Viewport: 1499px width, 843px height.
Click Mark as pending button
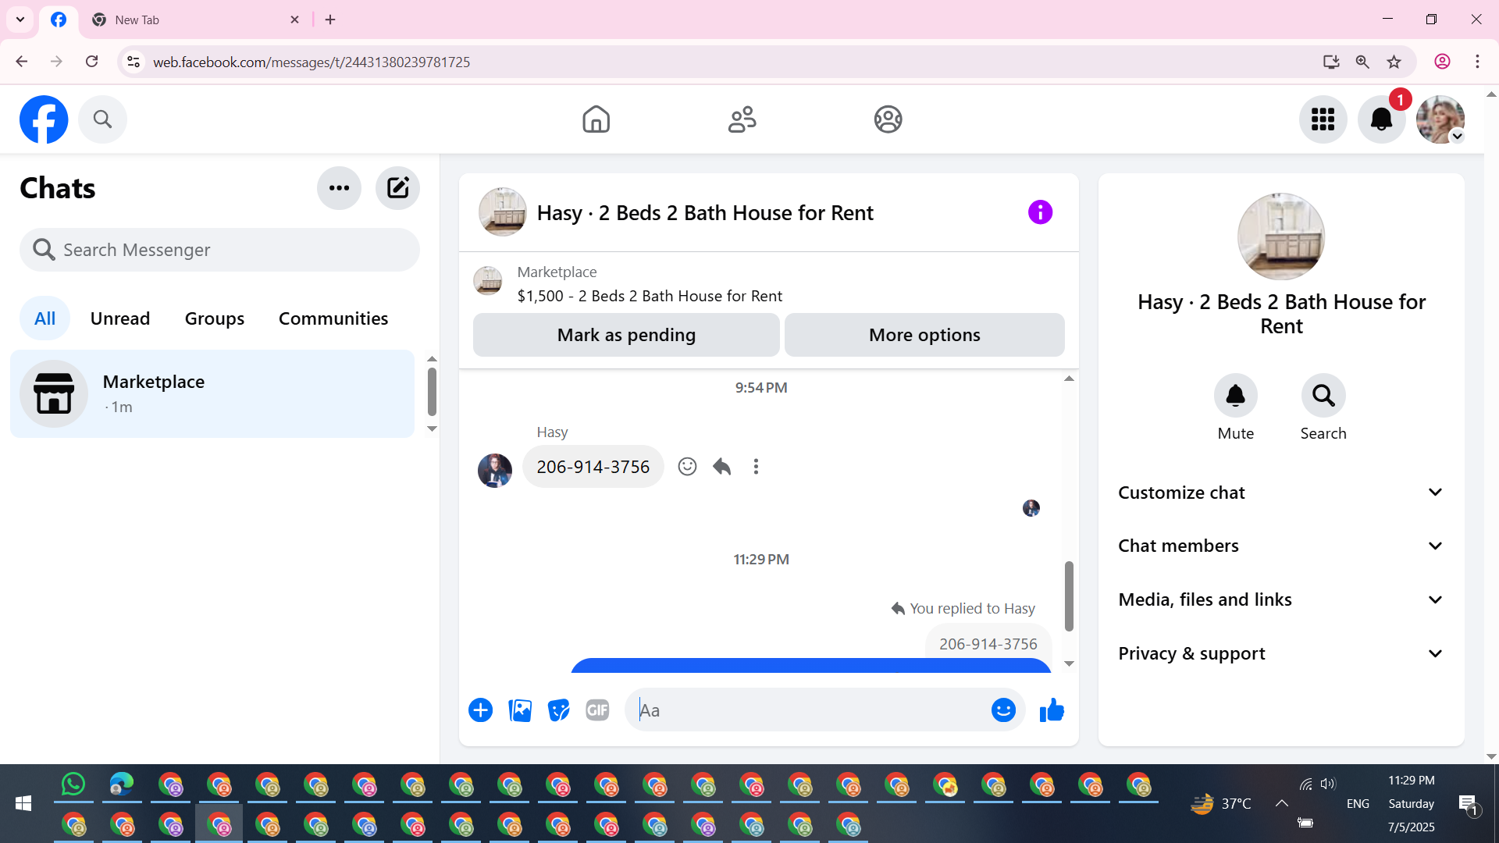click(x=626, y=335)
